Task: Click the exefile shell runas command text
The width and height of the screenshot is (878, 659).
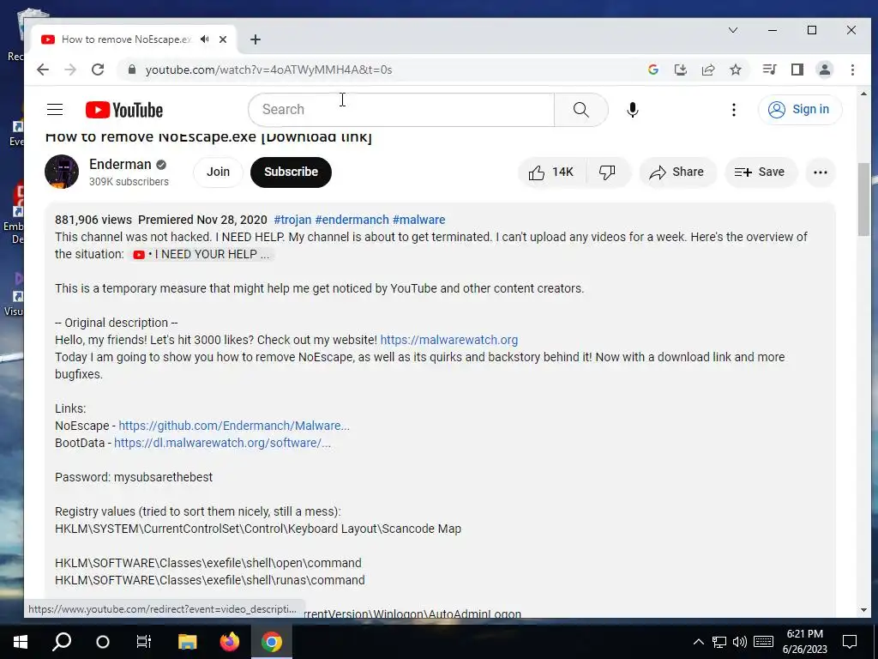Action: pyautogui.click(x=210, y=581)
